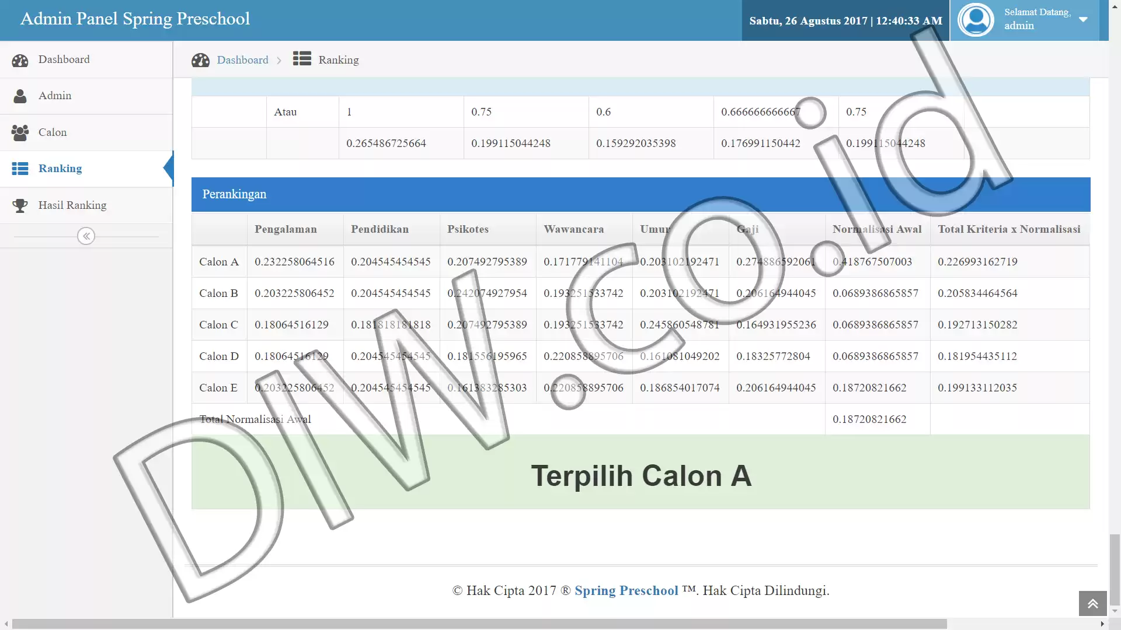Open the Hasil Ranking menu item
Screen dimensions: 1121x630
(86, 205)
